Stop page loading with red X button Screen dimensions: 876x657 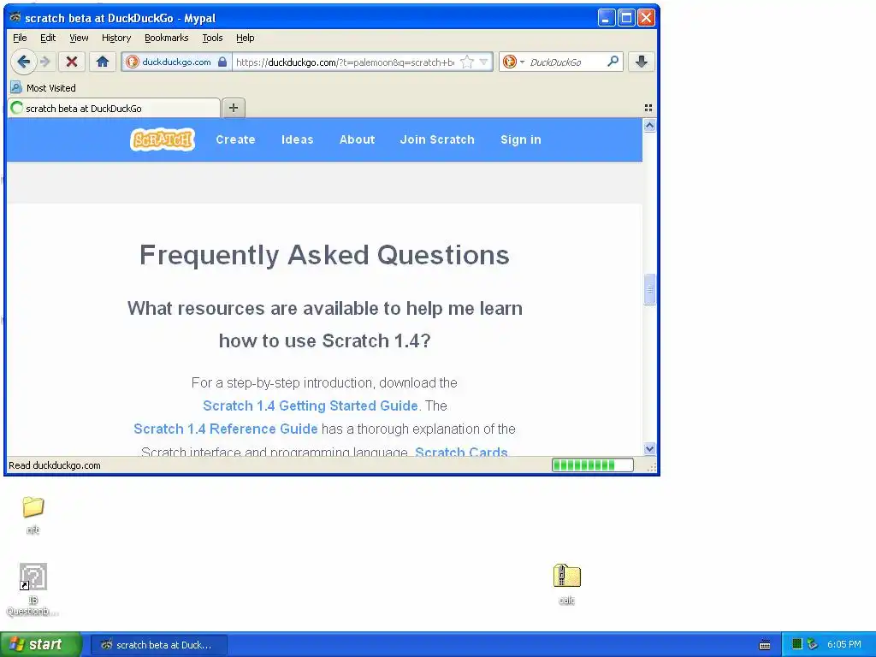pyautogui.click(x=72, y=62)
